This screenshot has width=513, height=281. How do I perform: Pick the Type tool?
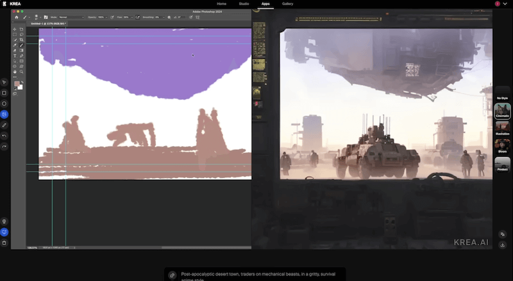[x=15, y=56]
